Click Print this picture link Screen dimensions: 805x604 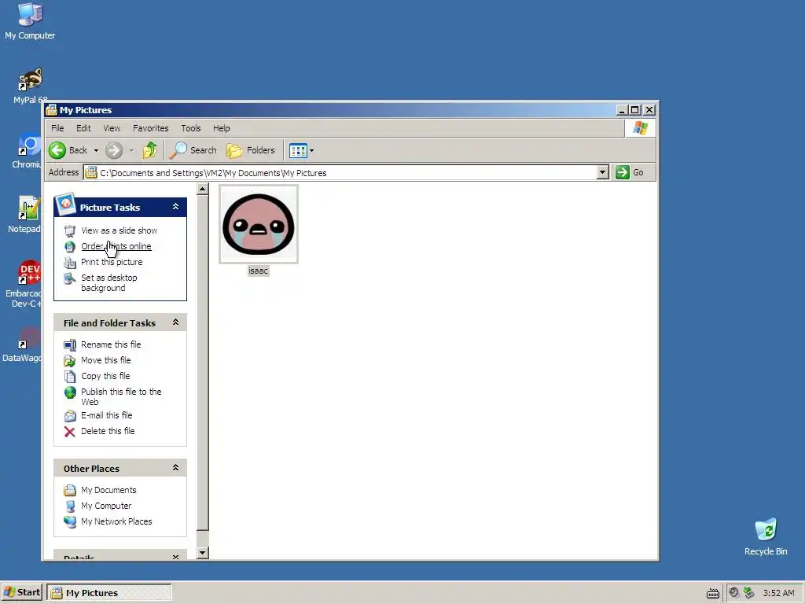pyautogui.click(x=112, y=262)
